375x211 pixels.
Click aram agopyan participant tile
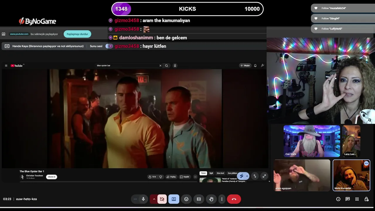click(302, 175)
